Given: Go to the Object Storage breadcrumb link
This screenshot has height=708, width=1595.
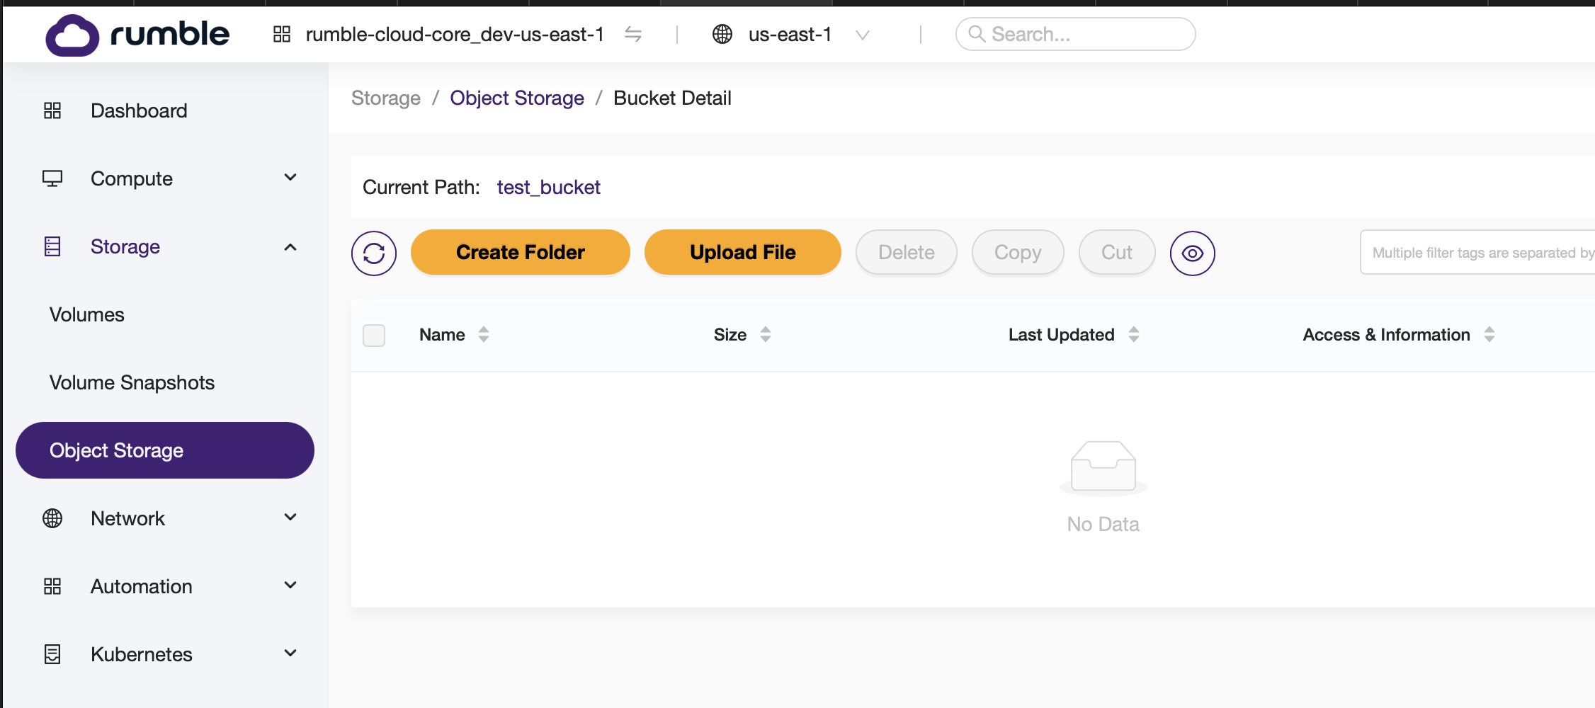Looking at the screenshot, I should point(517,98).
